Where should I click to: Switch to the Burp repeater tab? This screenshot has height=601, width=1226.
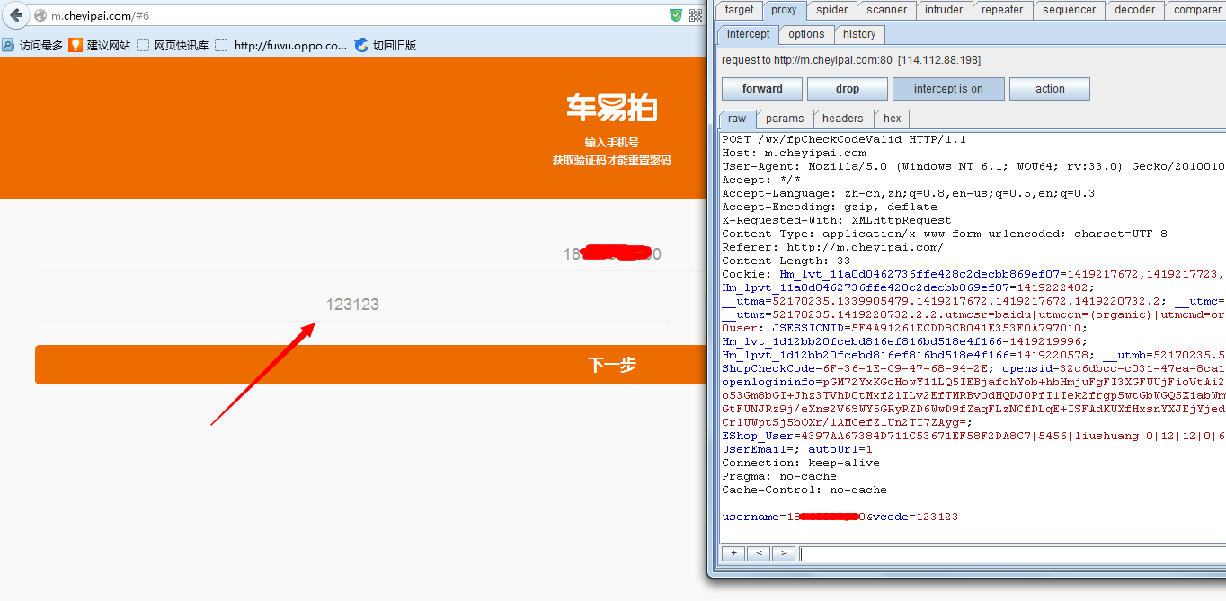click(x=1002, y=10)
